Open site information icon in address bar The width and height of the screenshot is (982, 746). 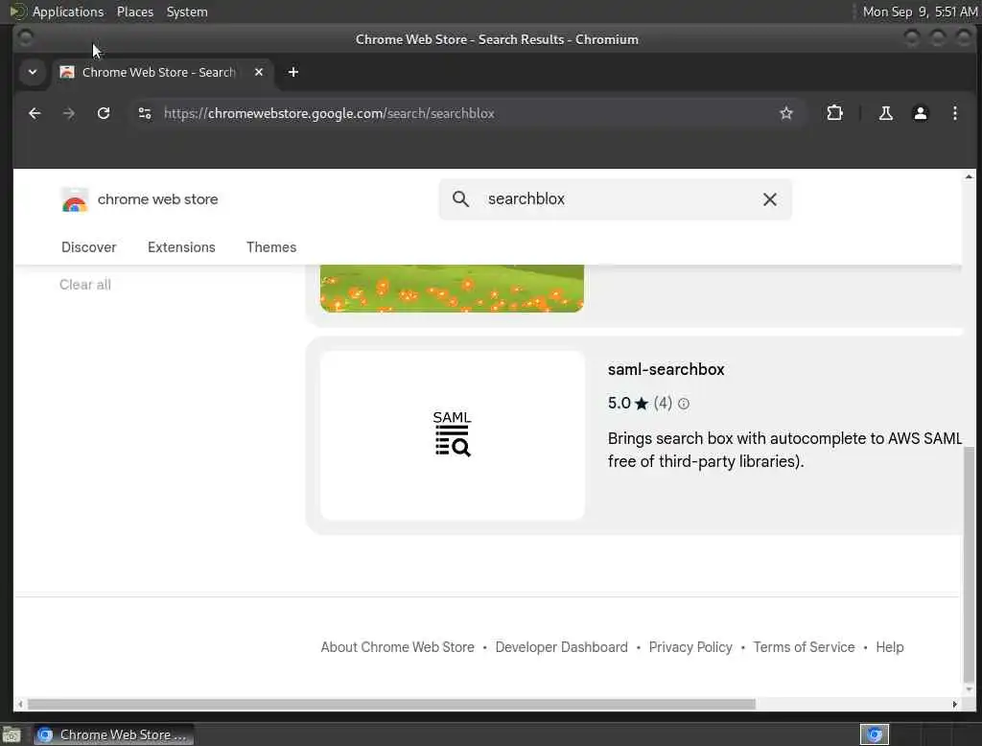(145, 113)
